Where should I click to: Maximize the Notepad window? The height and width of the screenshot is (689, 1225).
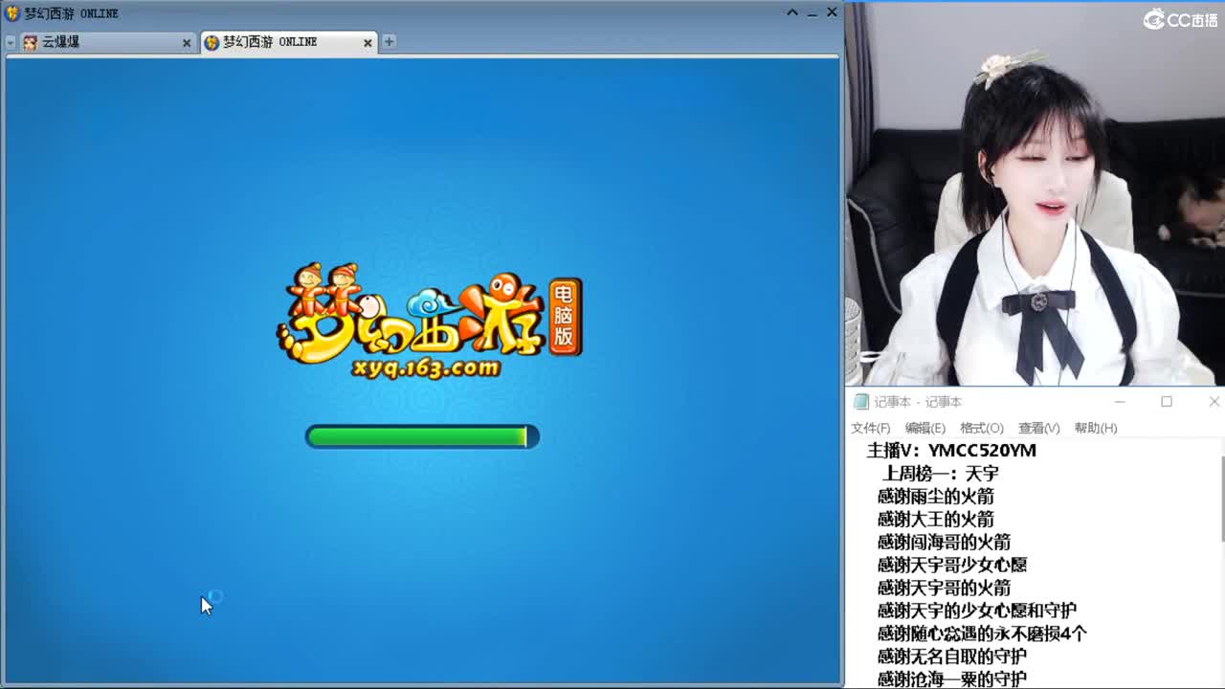point(1167,402)
